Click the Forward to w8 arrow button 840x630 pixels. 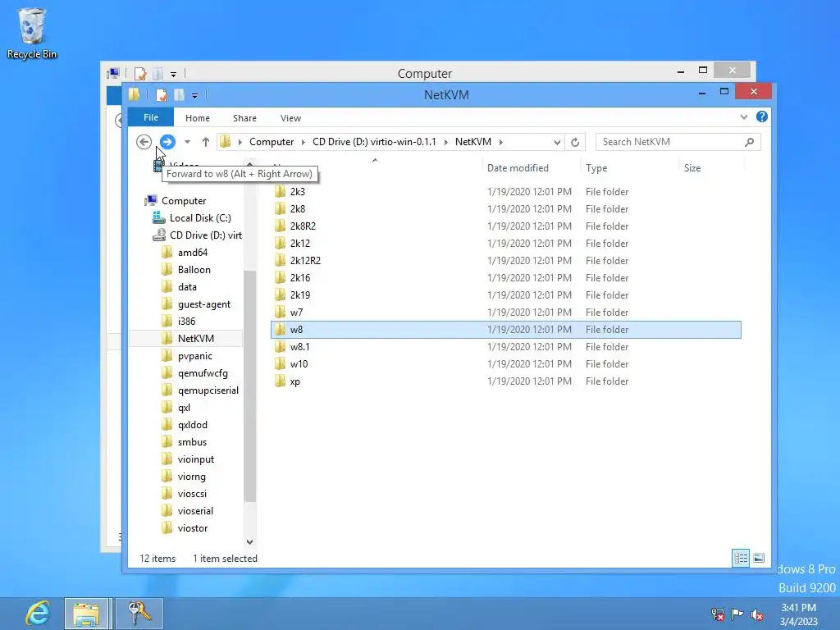coord(167,142)
